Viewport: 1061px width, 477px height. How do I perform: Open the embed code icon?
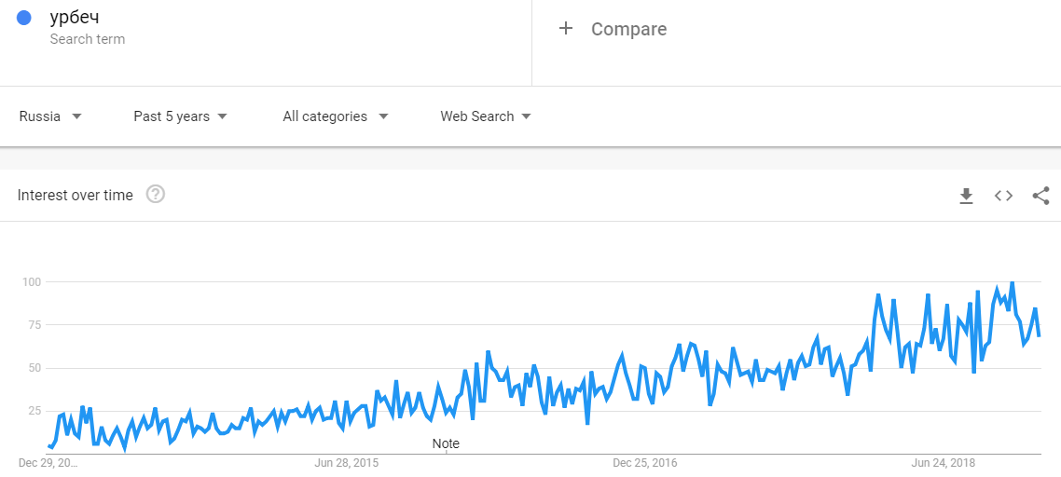tap(1003, 196)
